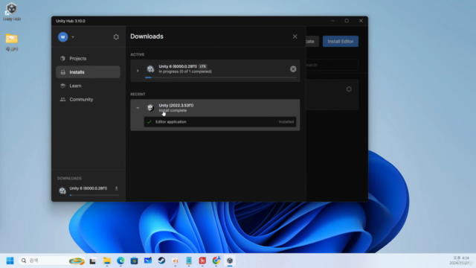Expand the Unity 6 active download
Viewport: 476px width, 268px height.
(138, 71)
